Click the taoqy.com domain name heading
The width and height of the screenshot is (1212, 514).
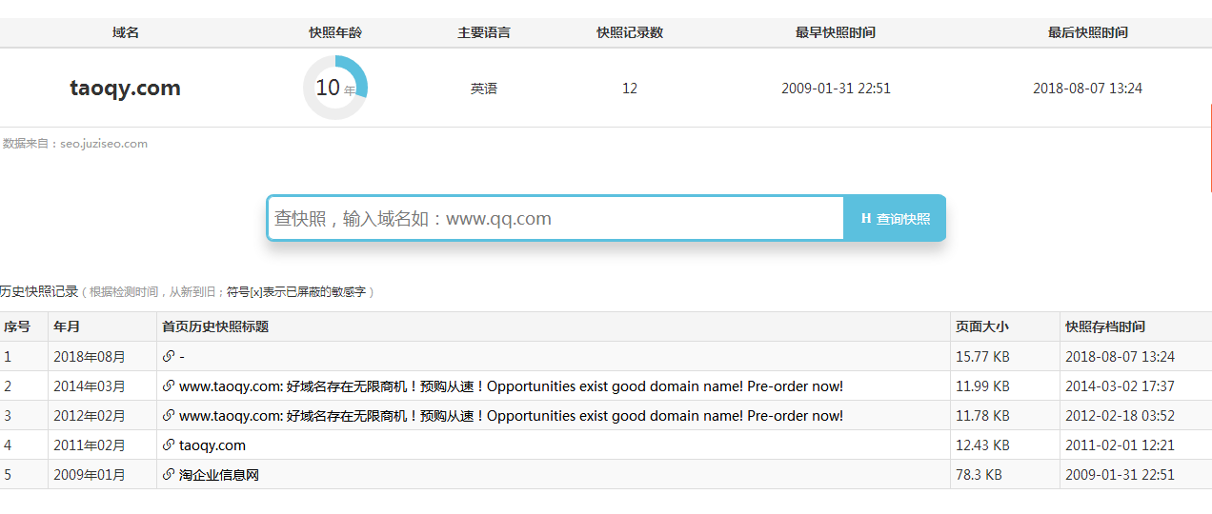tap(125, 89)
